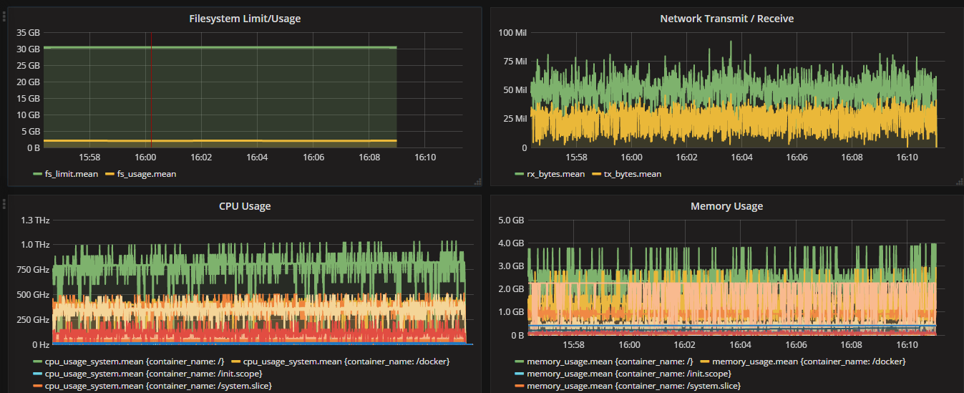Image resolution: width=964 pixels, height=393 pixels.
Task: Click the 5 GB y-axis label
Action: tap(30, 132)
